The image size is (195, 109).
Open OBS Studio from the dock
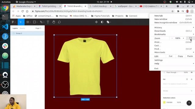pos(5,84)
